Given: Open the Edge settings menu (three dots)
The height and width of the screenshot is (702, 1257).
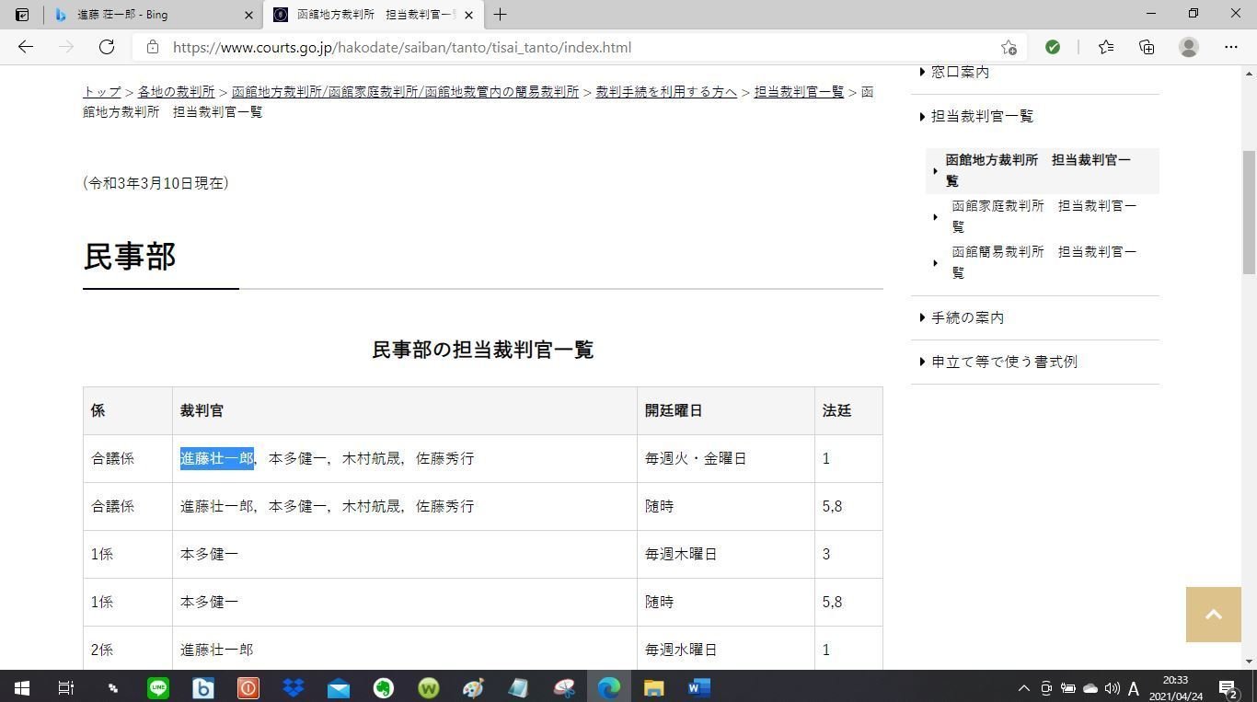Looking at the screenshot, I should [x=1231, y=47].
